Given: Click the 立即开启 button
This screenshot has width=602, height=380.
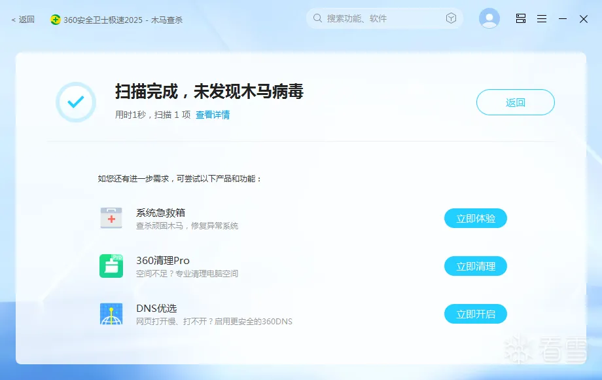Looking at the screenshot, I should (476, 314).
